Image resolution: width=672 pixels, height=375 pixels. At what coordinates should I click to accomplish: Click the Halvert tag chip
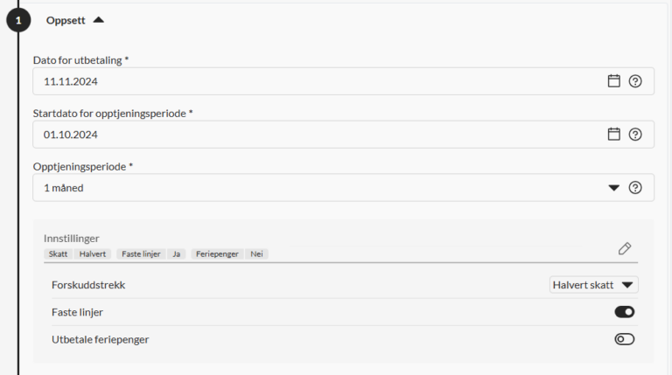pos(93,254)
